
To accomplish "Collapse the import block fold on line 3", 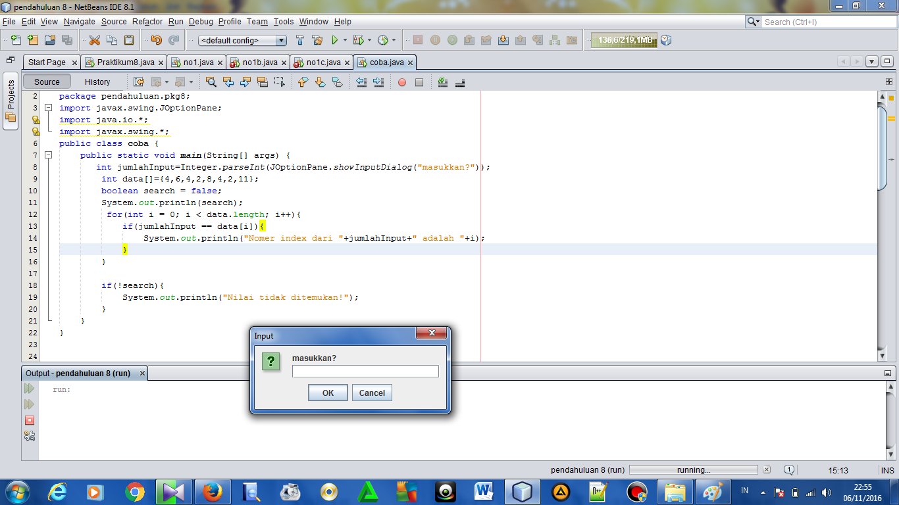I will click(48, 108).
